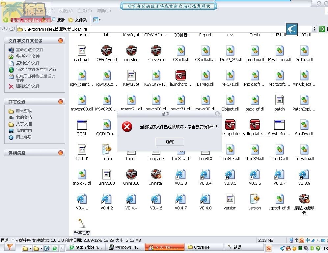Switch to the 错误 taskbar button
The height and width of the screenshot is (253, 328).
(x=244, y=247)
